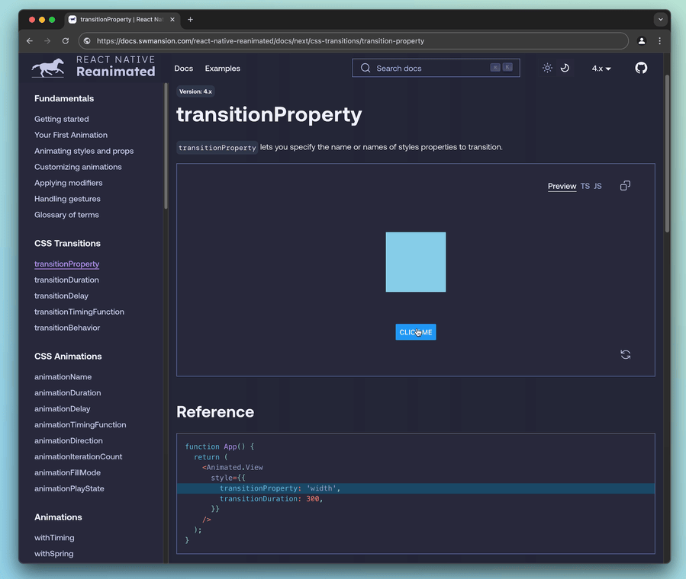This screenshot has height=579, width=686.
Task: Switch to dark mode moon icon
Action: [565, 68]
